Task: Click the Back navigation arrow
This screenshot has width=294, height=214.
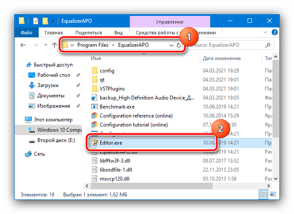Action: 23,45
